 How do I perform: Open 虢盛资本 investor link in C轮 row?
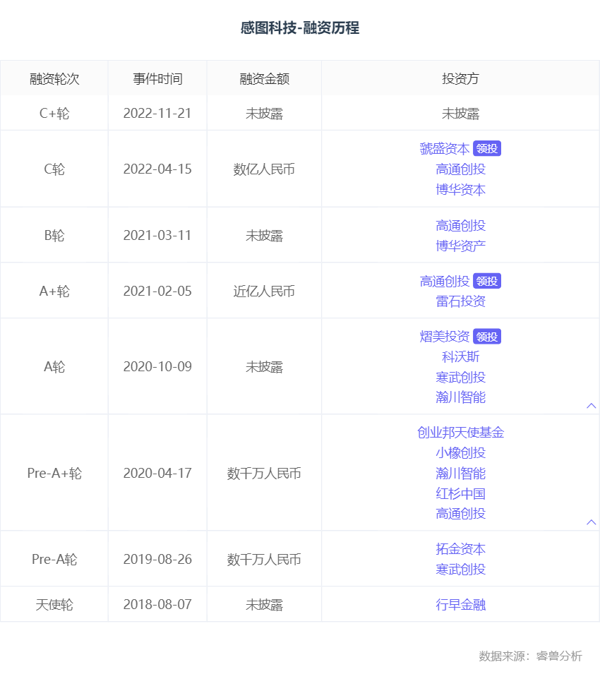[x=444, y=149]
